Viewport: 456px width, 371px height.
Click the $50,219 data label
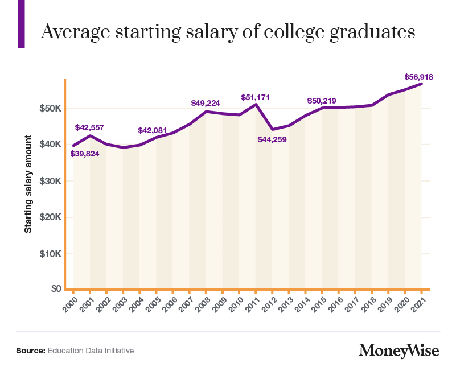pos(322,101)
